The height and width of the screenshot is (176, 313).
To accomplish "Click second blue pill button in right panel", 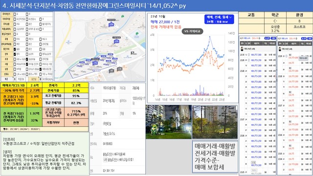I will [310, 39].
